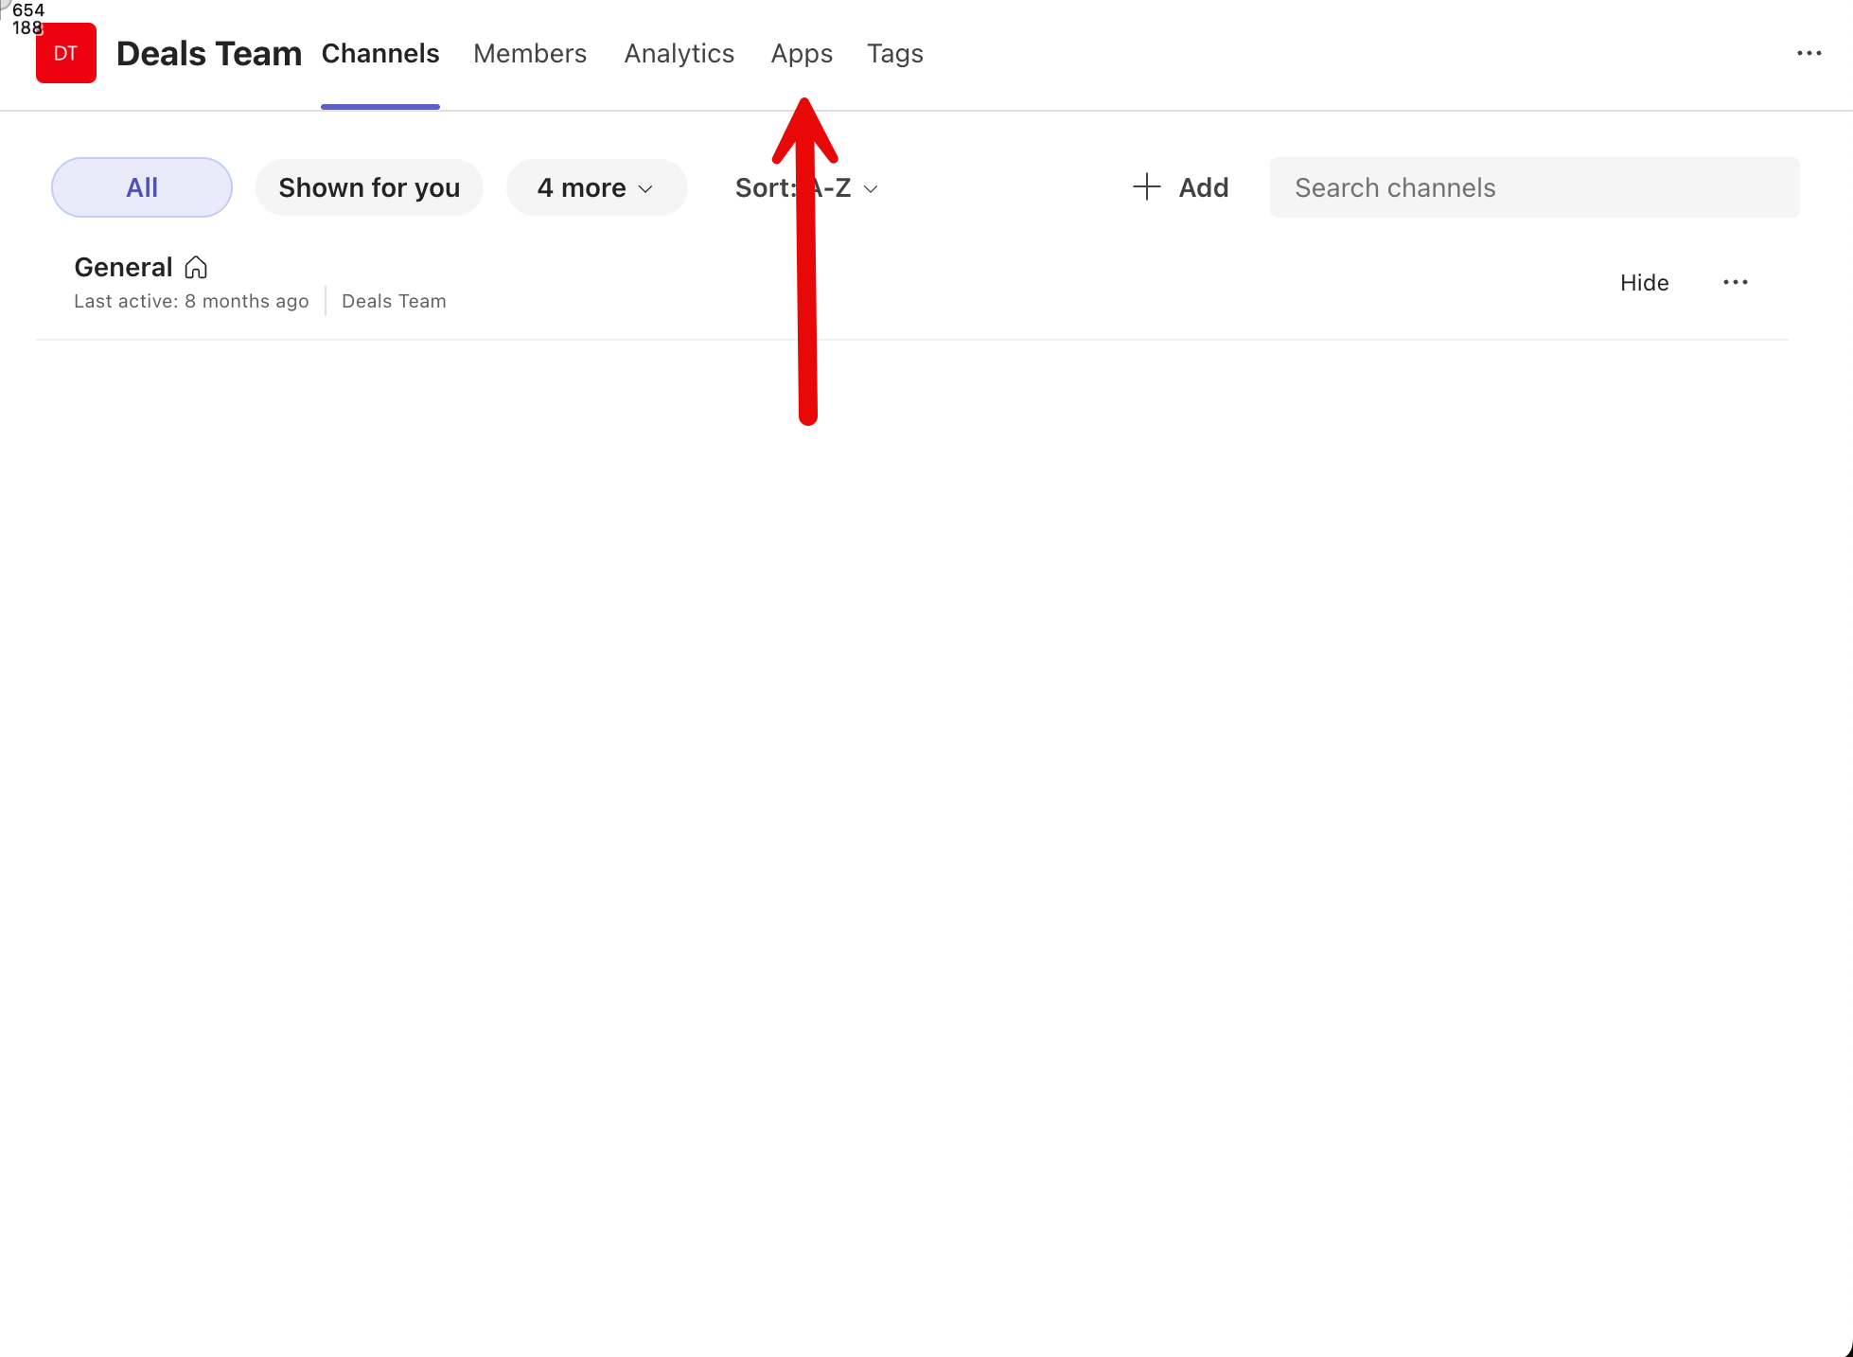Click the plus icon to add channel
Image resolution: width=1853 pixels, height=1357 pixels.
click(1146, 187)
